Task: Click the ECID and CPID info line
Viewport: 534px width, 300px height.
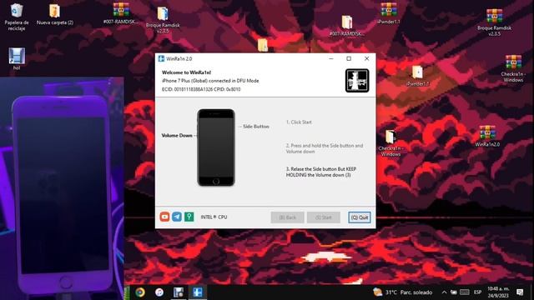Action: 201,89
